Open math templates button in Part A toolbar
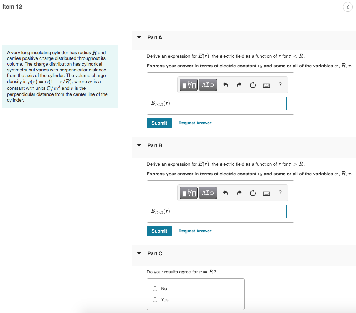This screenshot has height=313, width=356. (189, 85)
